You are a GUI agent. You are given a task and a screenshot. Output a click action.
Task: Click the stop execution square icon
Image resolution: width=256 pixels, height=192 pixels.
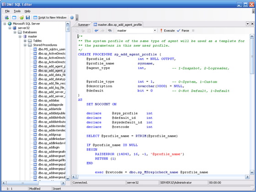pyautogui.click(x=193, y=31)
